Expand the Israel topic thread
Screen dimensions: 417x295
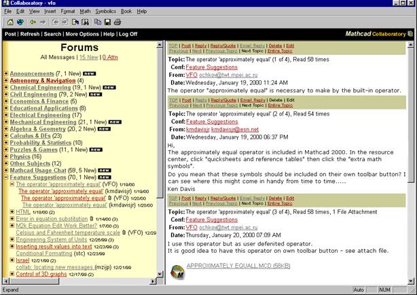(x=12, y=260)
